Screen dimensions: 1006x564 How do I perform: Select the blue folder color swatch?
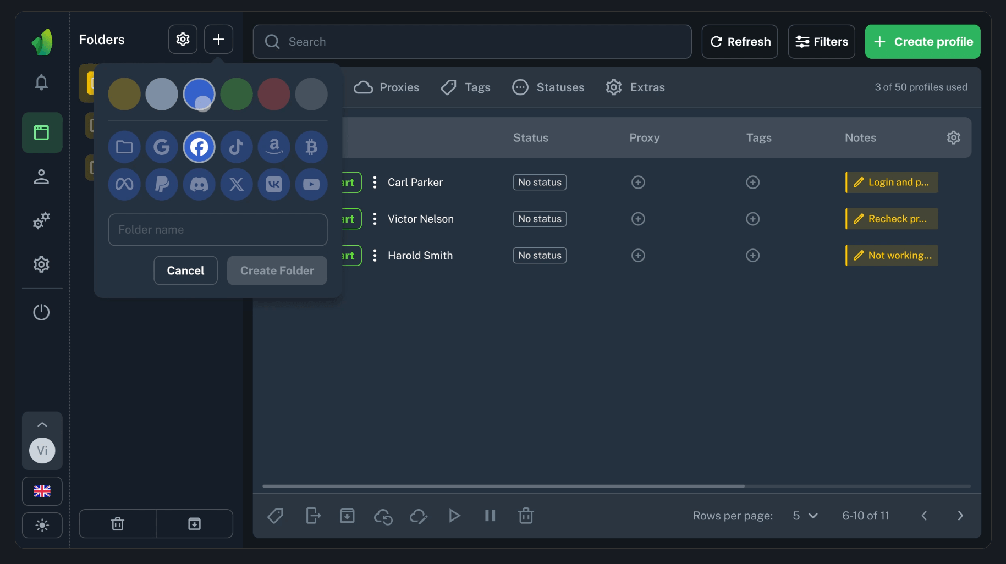[x=199, y=94]
